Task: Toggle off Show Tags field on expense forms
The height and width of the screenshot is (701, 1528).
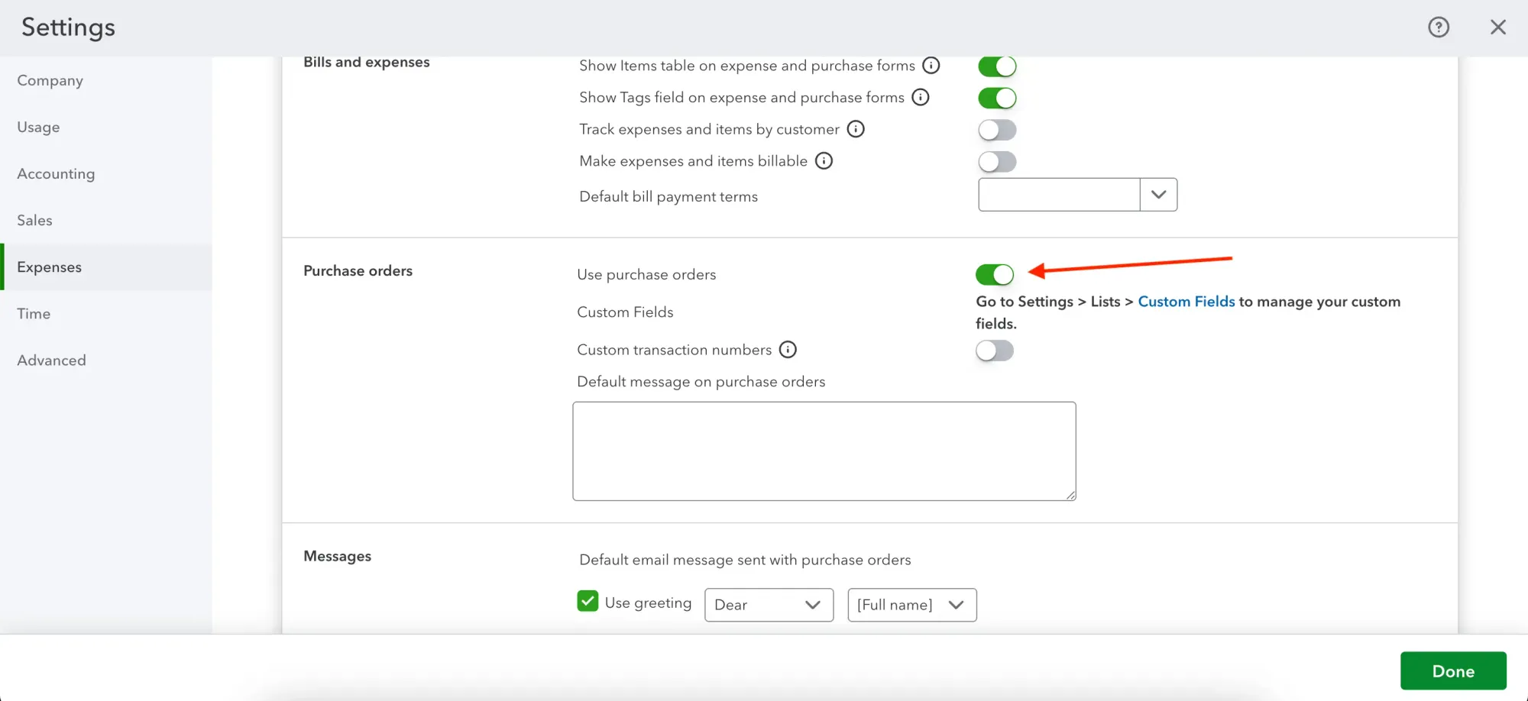Action: 996,97
